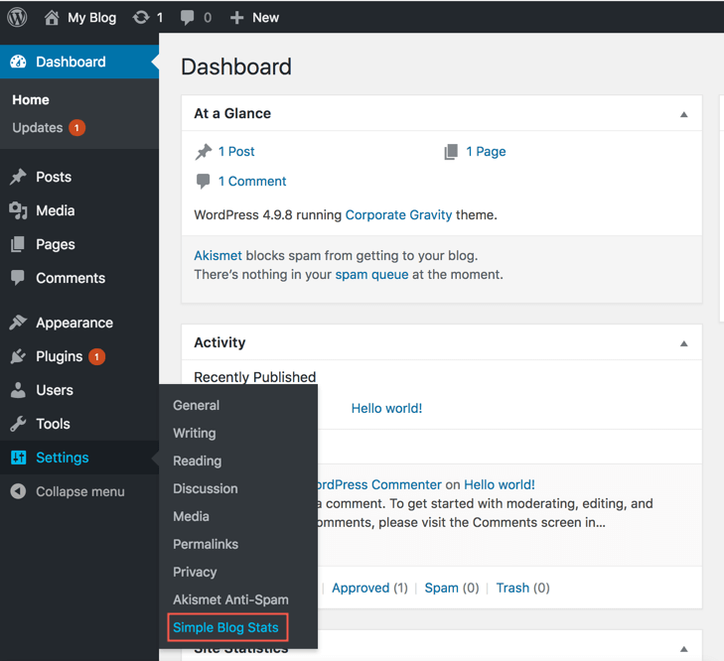Click the pushpin icon beside 1 Post
Image resolution: width=724 pixels, height=661 pixels.
coord(204,152)
